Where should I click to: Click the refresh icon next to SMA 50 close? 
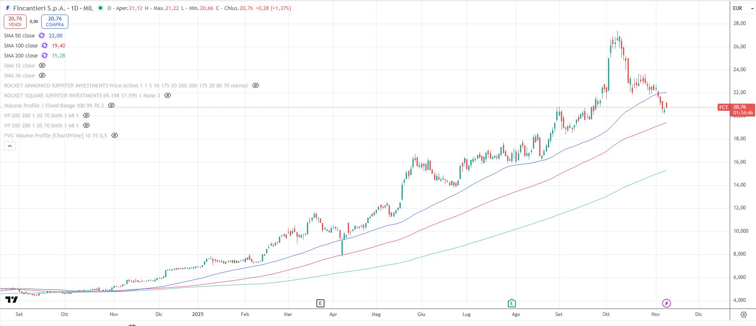coord(42,36)
